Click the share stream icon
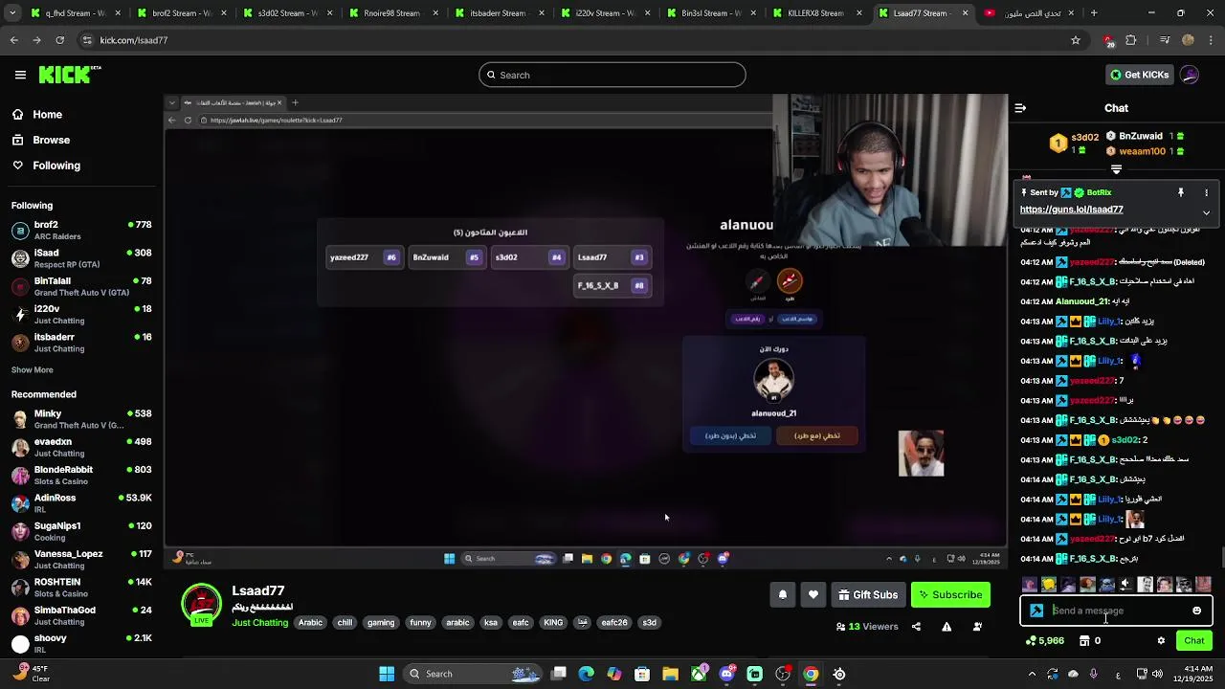1225x689 pixels. (x=916, y=627)
